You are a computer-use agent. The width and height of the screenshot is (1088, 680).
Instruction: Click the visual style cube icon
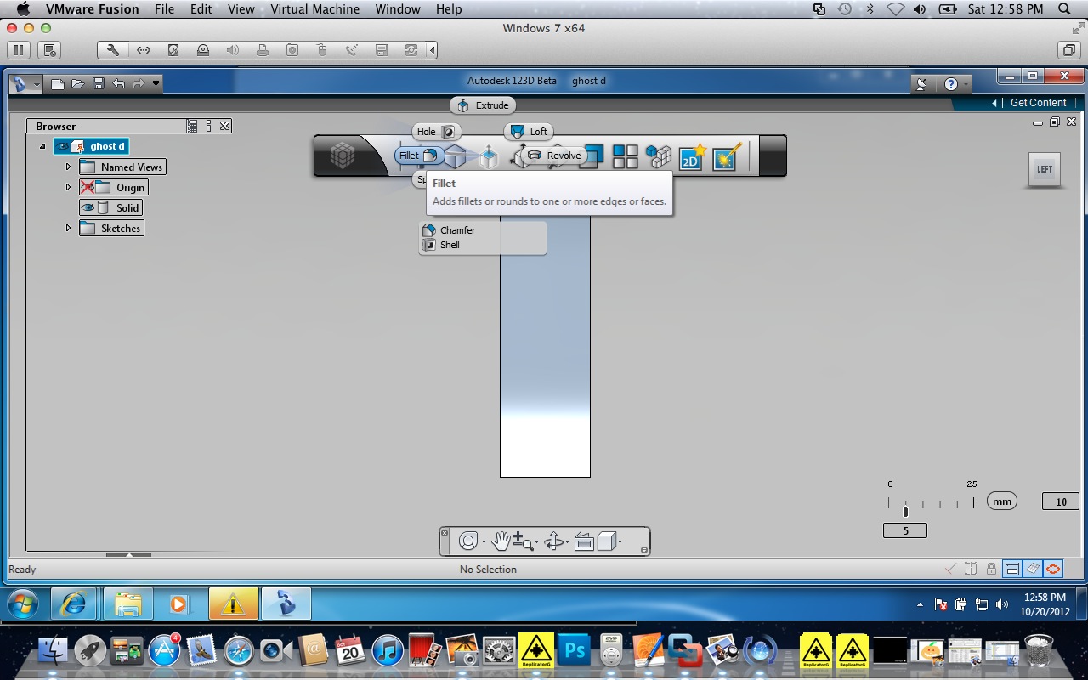[606, 541]
